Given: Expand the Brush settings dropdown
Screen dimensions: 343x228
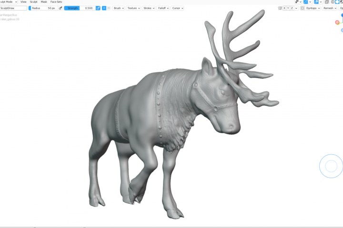Looking at the screenshot, I should tap(118, 8).
